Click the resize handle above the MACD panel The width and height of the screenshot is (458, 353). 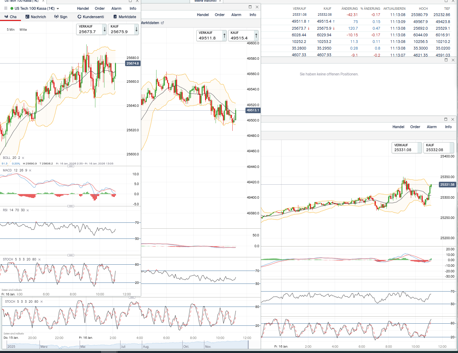[x=71, y=166]
